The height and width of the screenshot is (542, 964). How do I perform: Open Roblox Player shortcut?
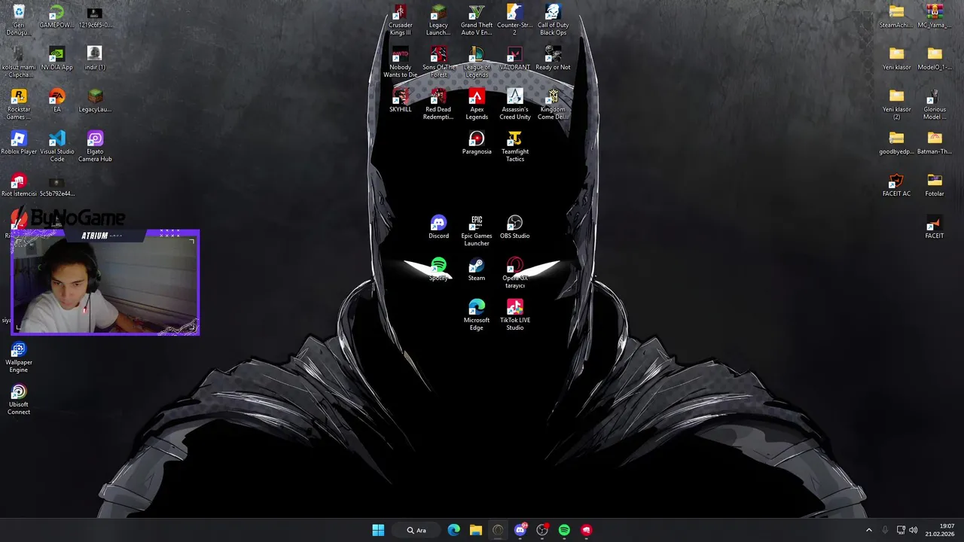[x=19, y=142]
